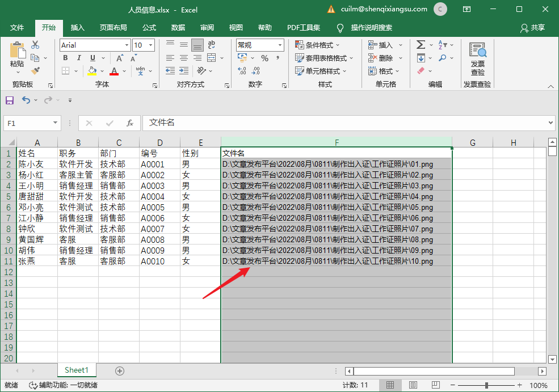Set vertical alignment to bottom
The image size is (559, 392).
pyautogui.click(x=197, y=45)
